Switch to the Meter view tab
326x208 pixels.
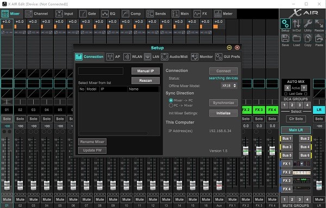click(223, 14)
